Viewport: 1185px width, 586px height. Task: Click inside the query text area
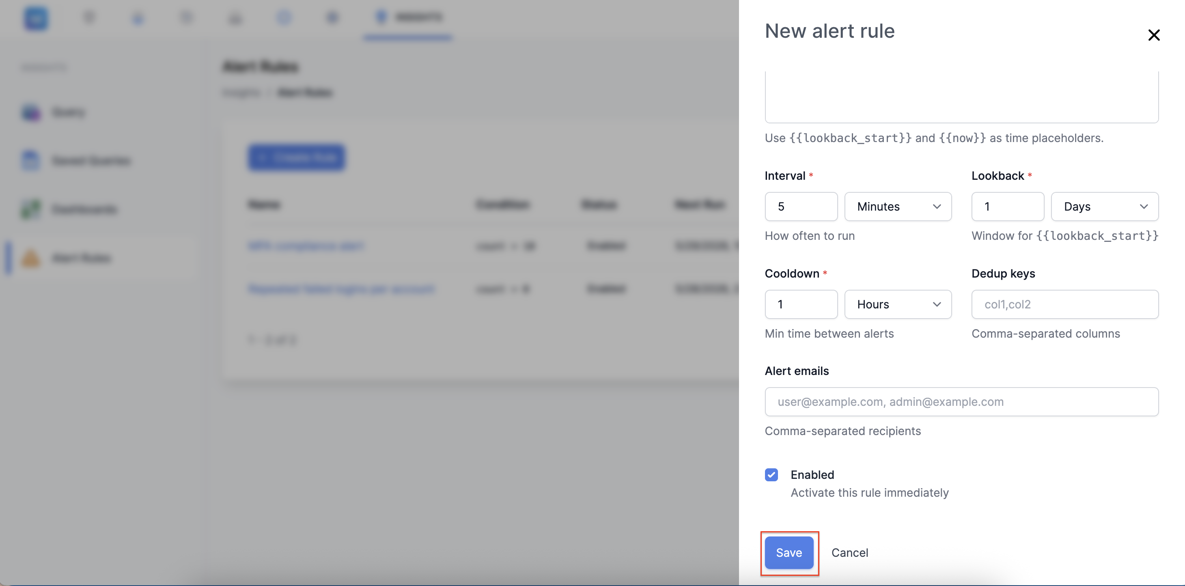pos(961,97)
